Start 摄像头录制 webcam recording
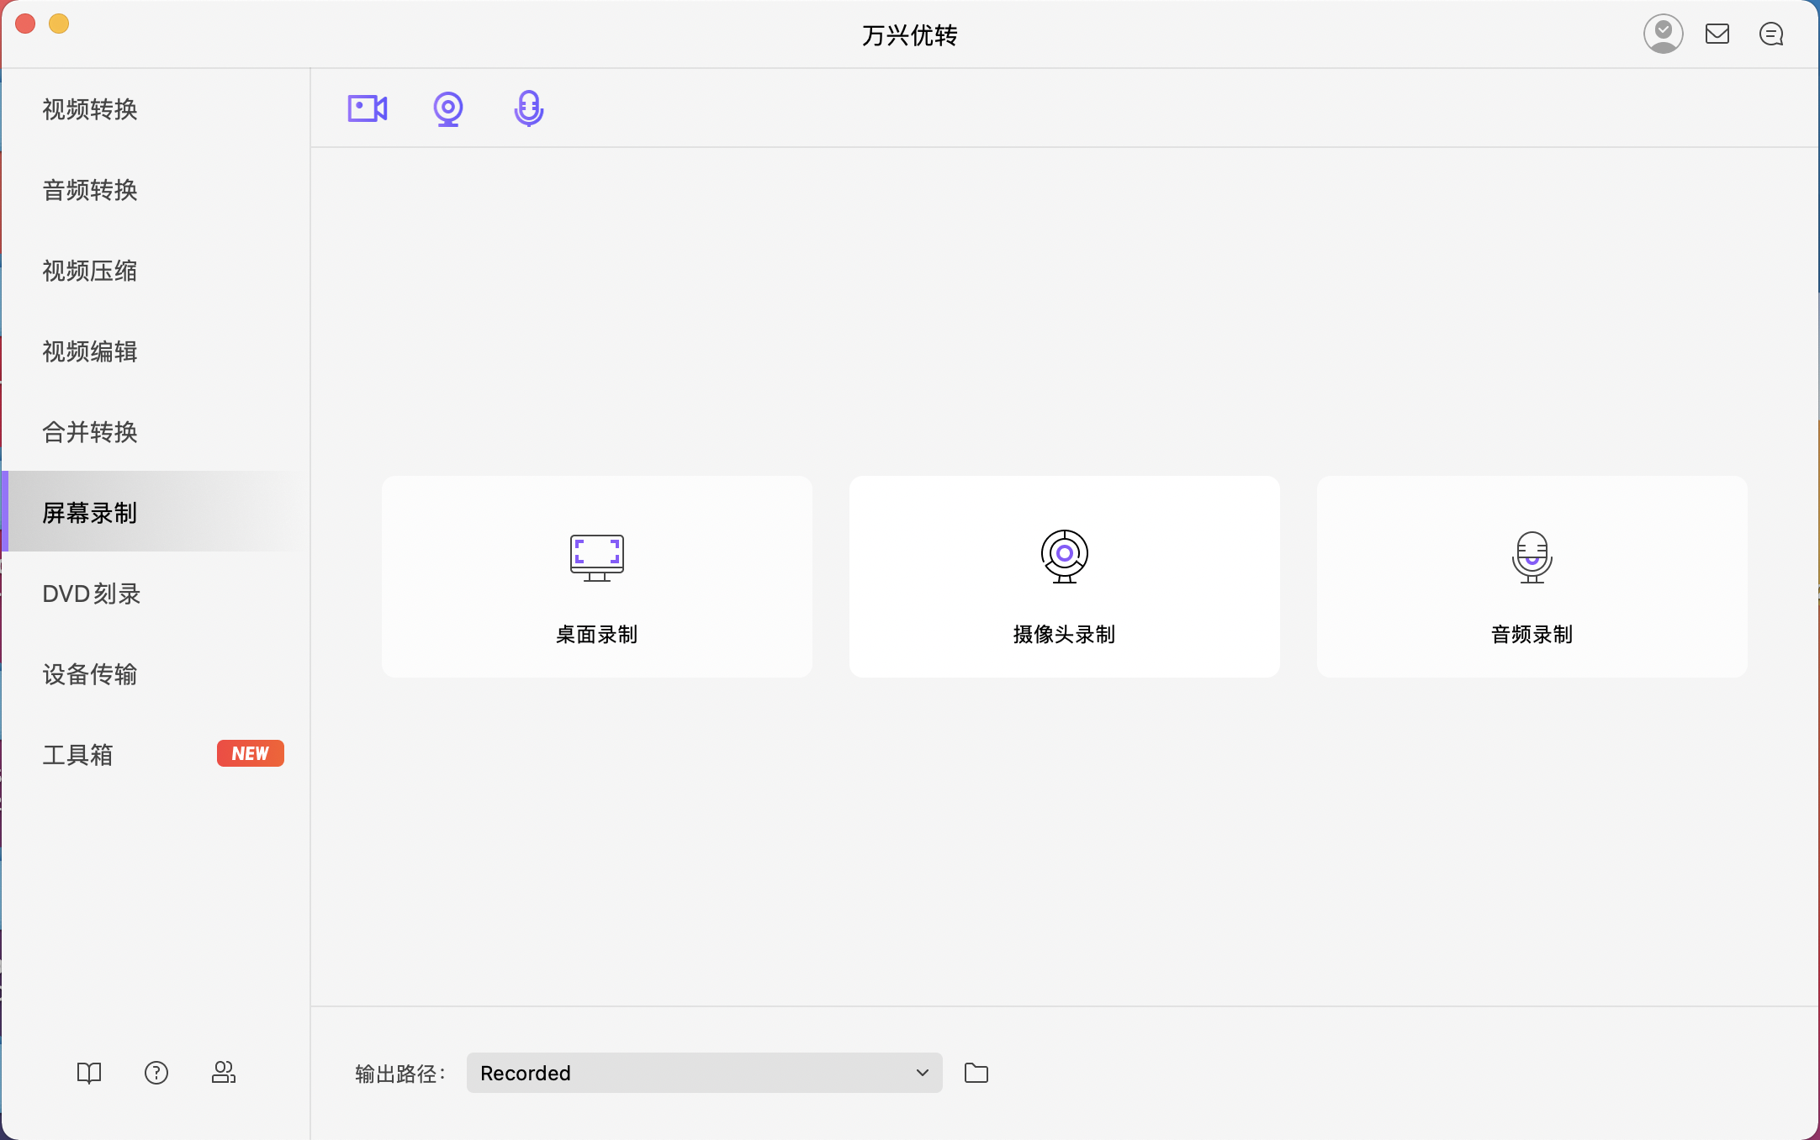This screenshot has width=1820, height=1140. (1064, 577)
